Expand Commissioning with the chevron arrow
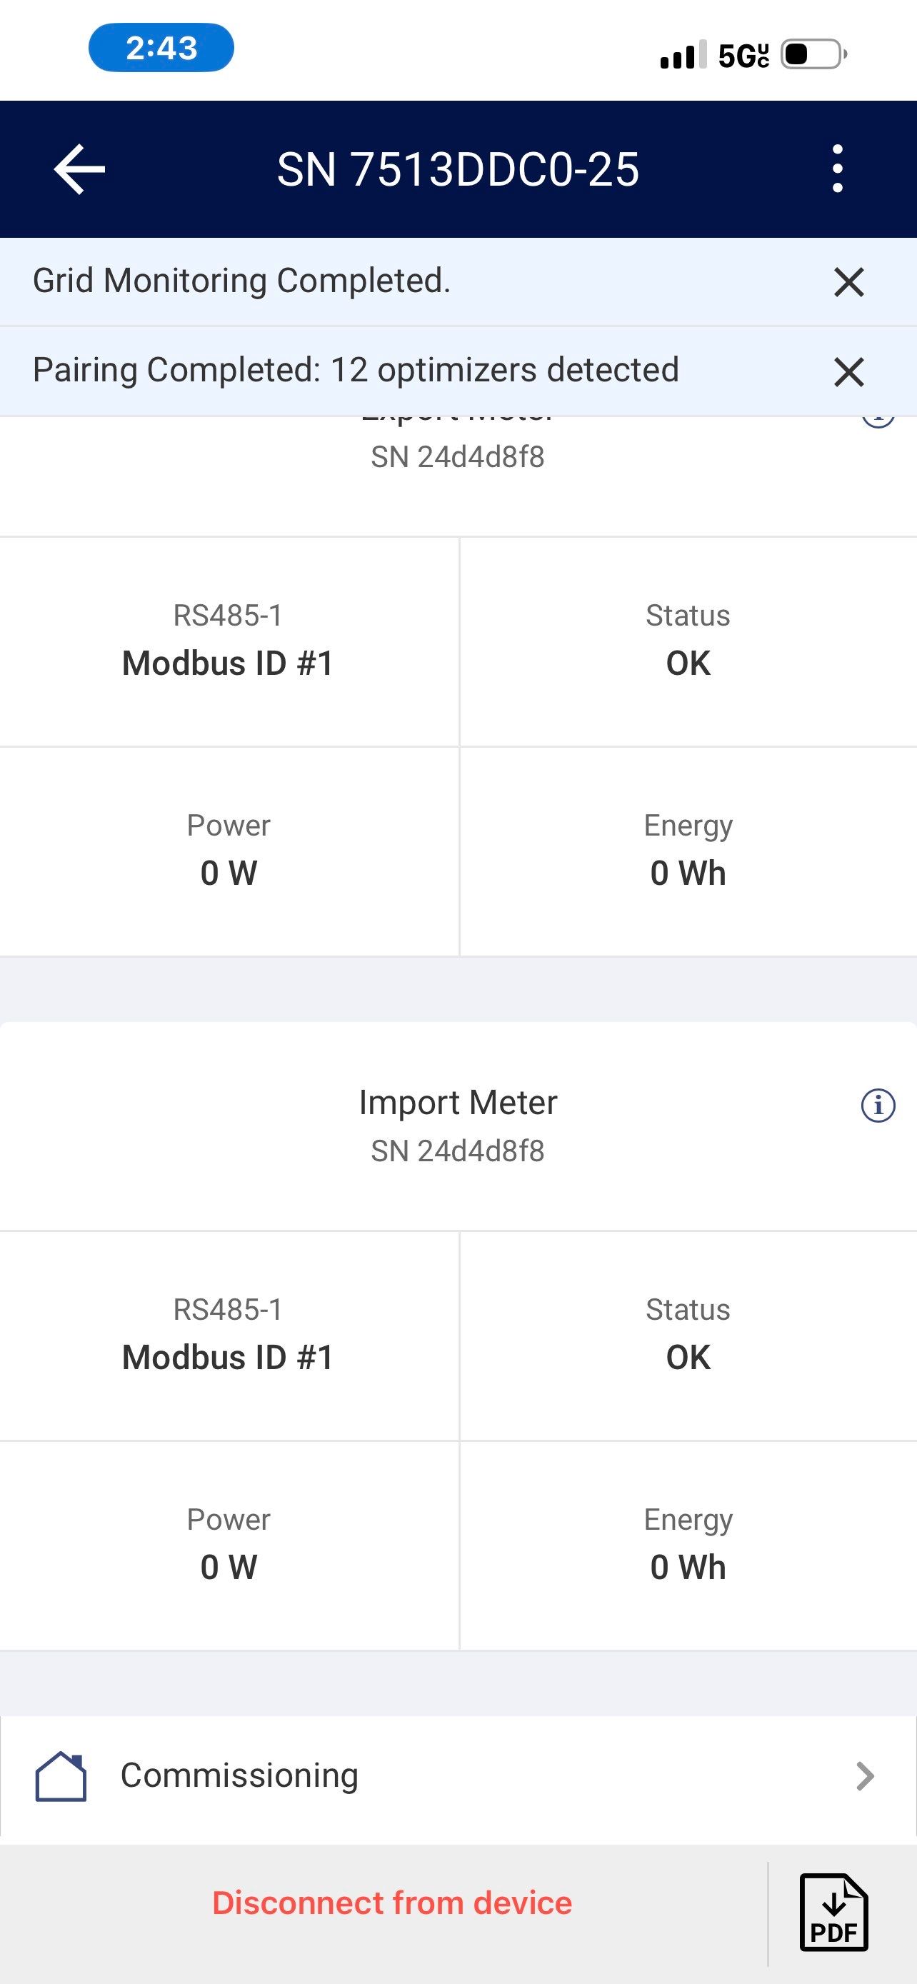 866,1777
